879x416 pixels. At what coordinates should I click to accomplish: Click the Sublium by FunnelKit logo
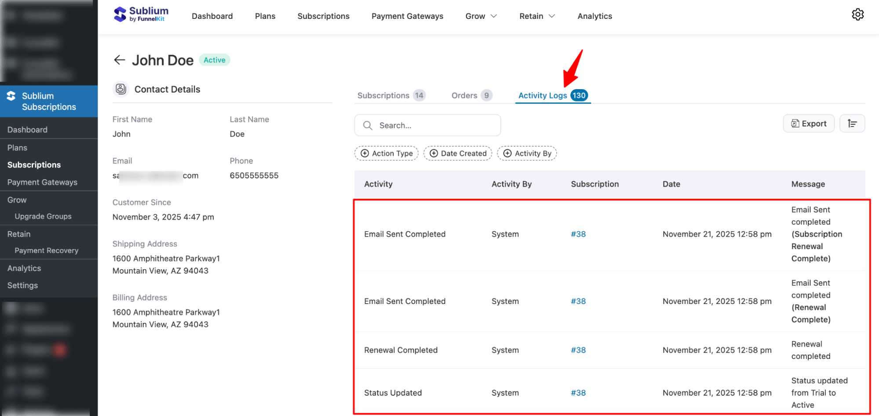click(141, 14)
